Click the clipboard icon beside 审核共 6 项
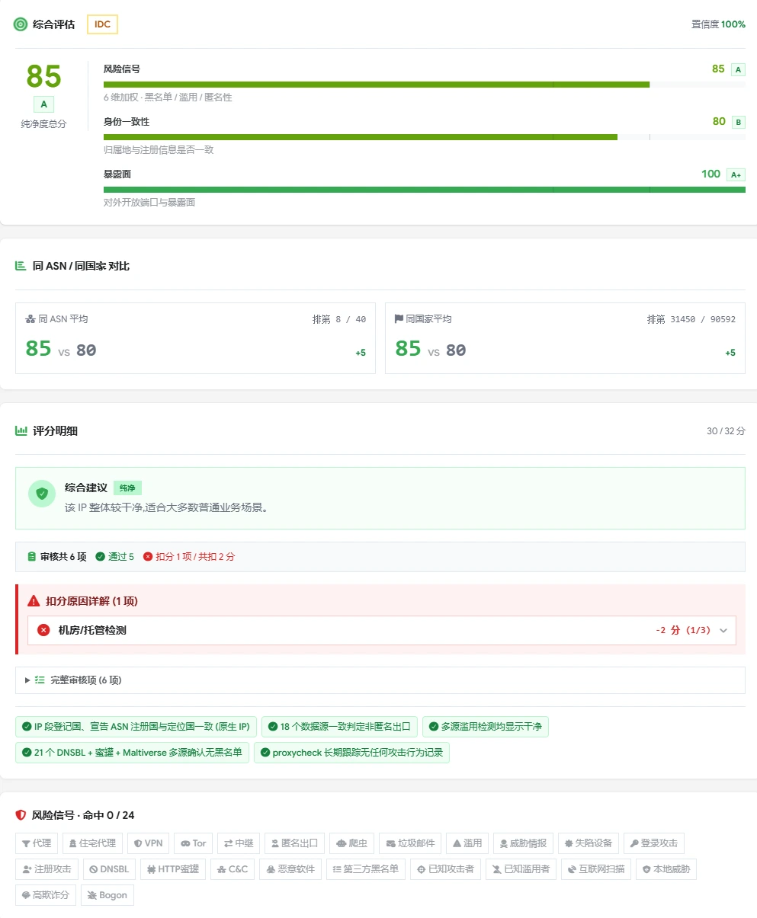757x918 pixels. (32, 557)
